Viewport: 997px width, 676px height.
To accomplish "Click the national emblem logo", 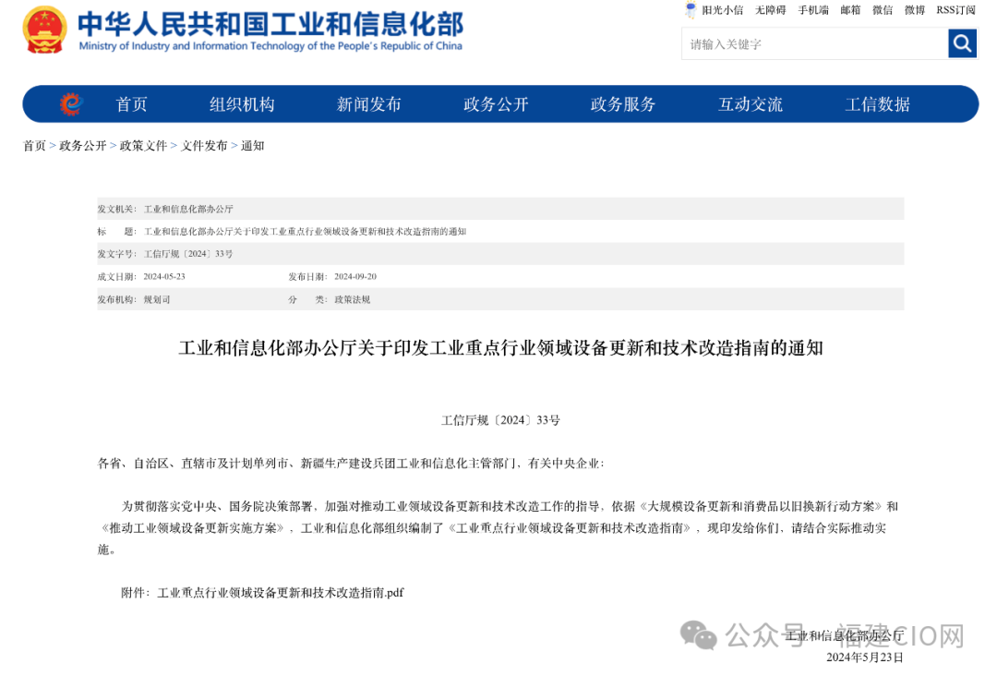I will pyautogui.click(x=44, y=30).
